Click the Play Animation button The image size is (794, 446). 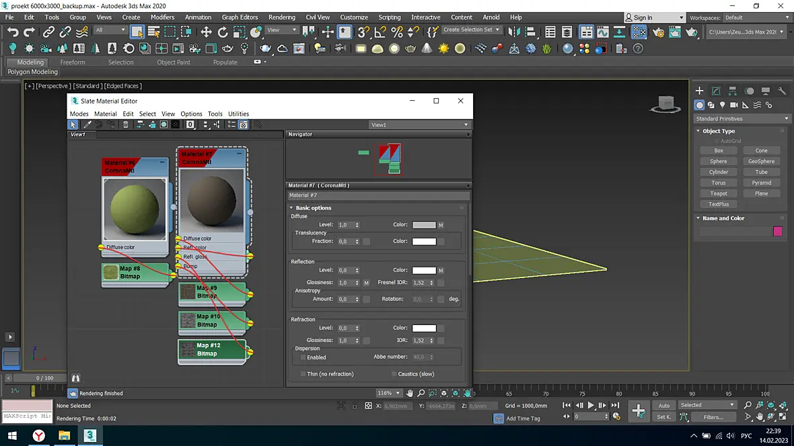click(590, 405)
